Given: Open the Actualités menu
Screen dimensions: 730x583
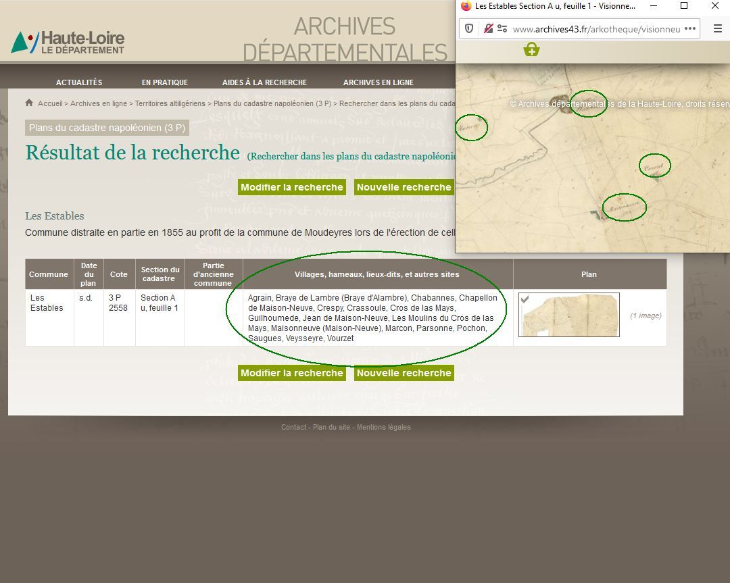Looking at the screenshot, I should click(79, 82).
